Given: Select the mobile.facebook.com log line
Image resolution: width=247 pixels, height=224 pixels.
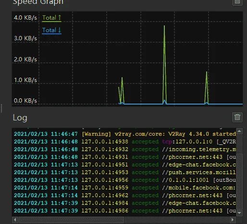Looking at the screenshot, I should pos(125,188).
